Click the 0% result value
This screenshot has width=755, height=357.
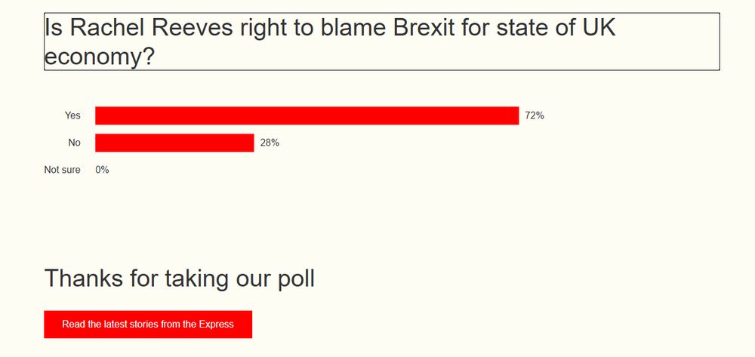click(102, 170)
